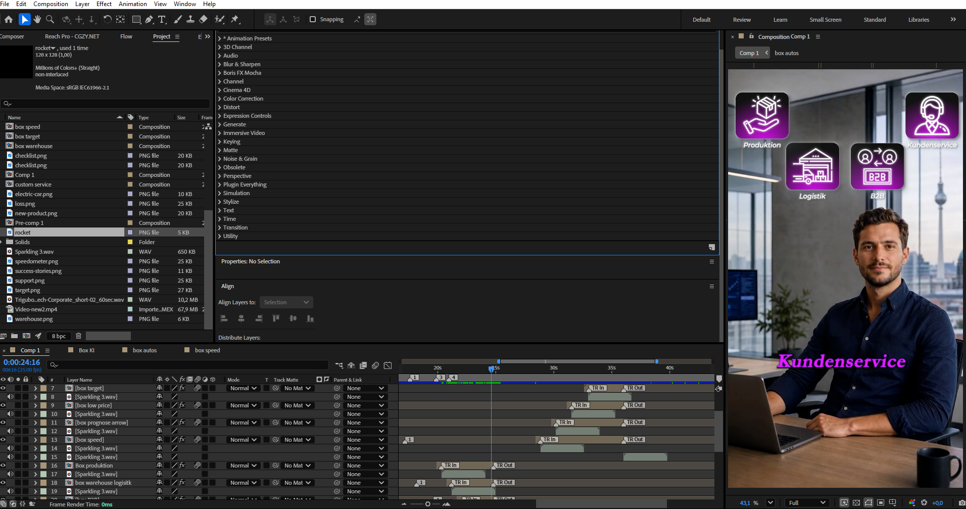Select the Type text tool
This screenshot has width=966, height=509.
point(162,19)
